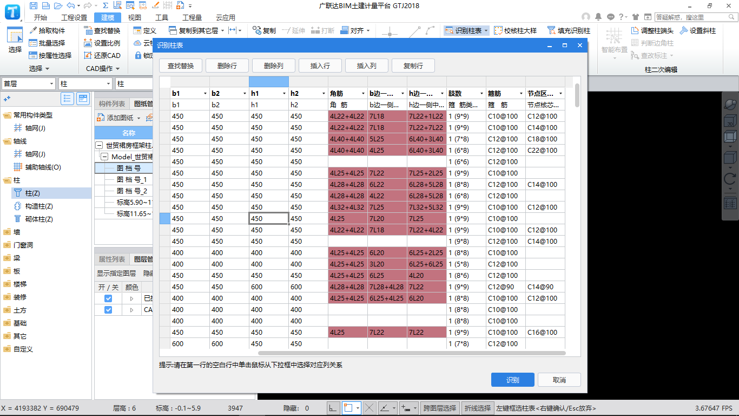Click the save icon in quick access toolbar
This screenshot has height=416, width=739.
tap(34, 5)
